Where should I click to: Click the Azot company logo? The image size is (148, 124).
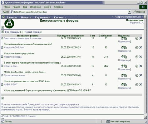tap(9, 23)
